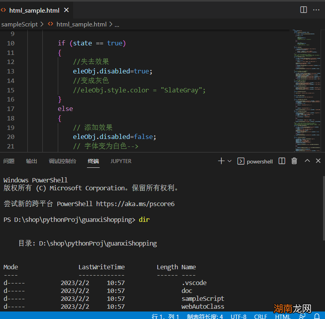Expand the breadcrumb trailing ellipsis item
325x319 pixels.
click(x=117, y=24)
